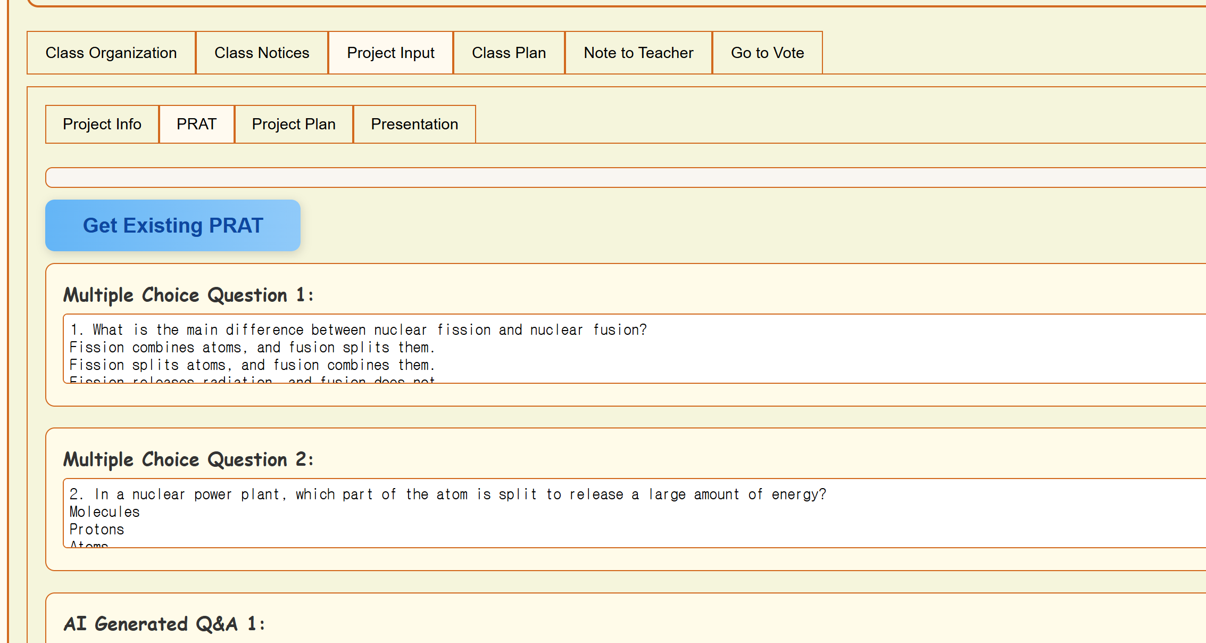Open the Project Info sub-tab

pos(102,124)
